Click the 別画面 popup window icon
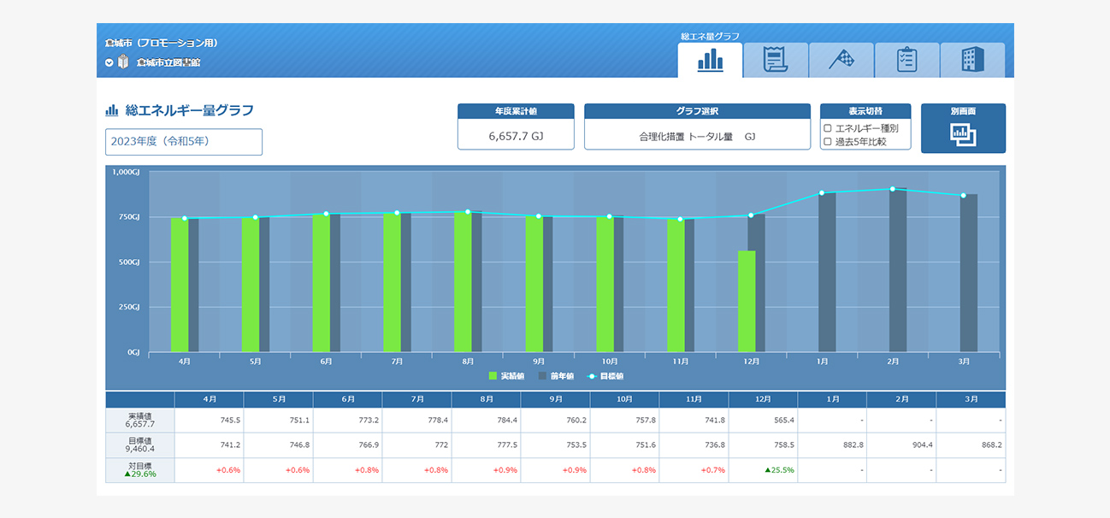 pyautogui.click(x=963, y=135)
